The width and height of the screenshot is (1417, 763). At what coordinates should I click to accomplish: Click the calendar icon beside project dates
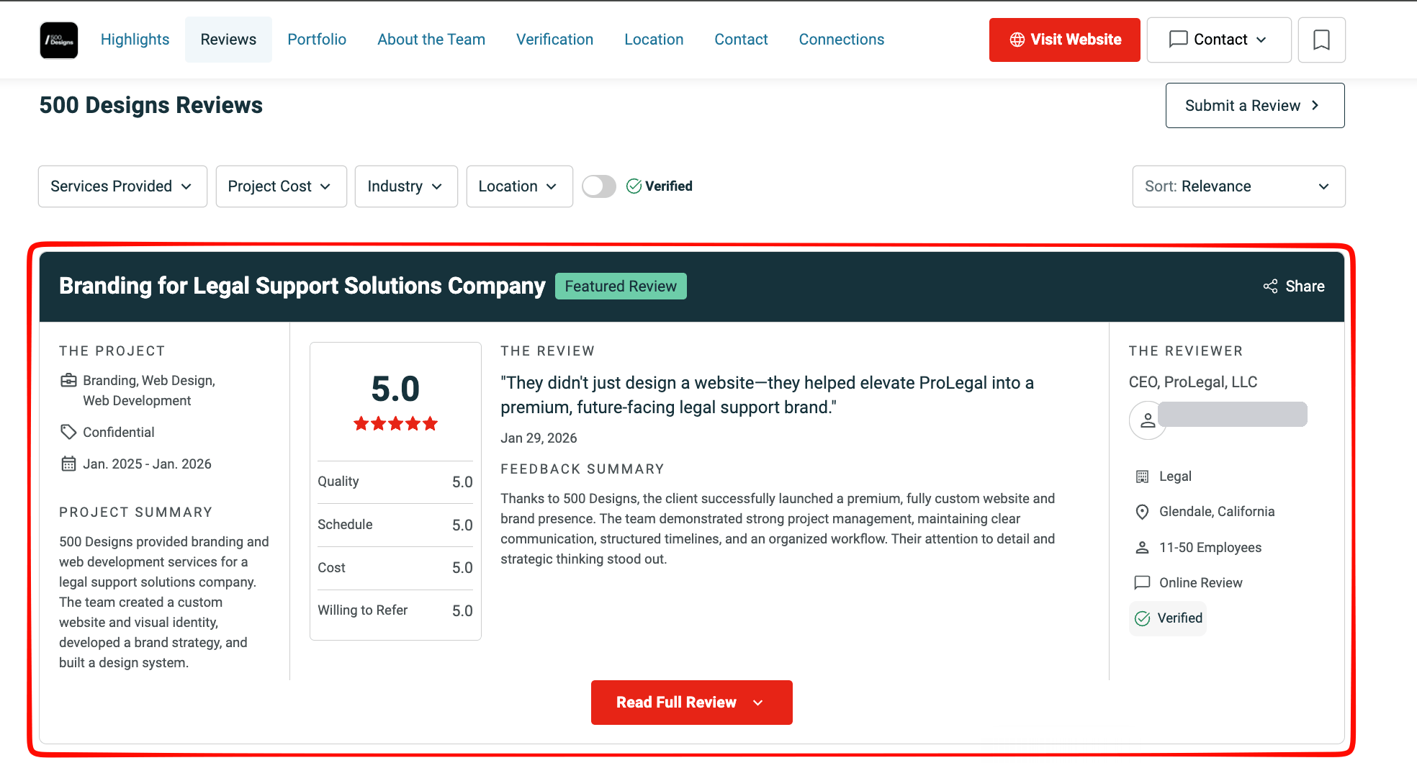68,464
